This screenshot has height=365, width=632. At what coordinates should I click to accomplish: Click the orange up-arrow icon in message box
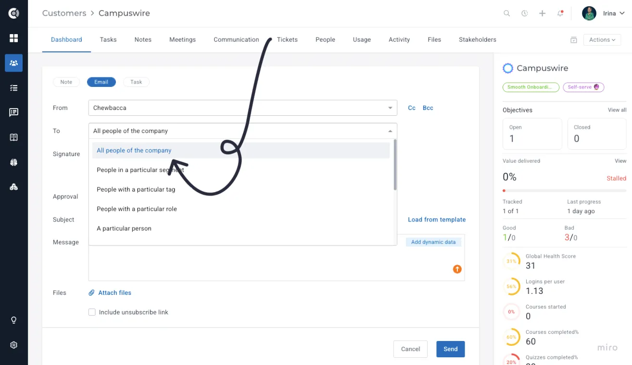tap(457, 269)
